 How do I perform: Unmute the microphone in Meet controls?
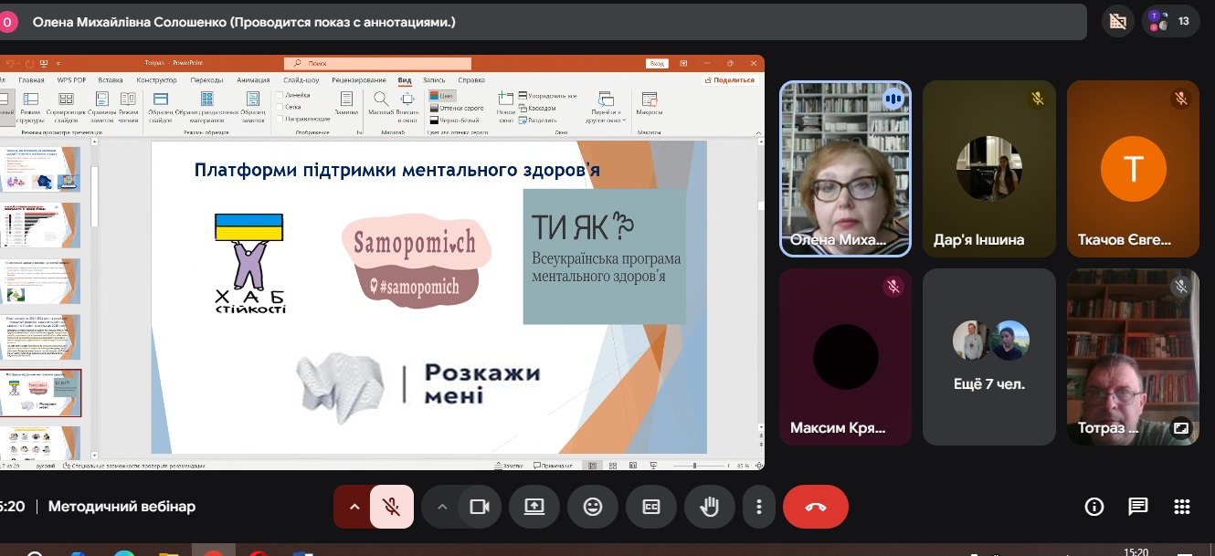(x=391, y=507)
